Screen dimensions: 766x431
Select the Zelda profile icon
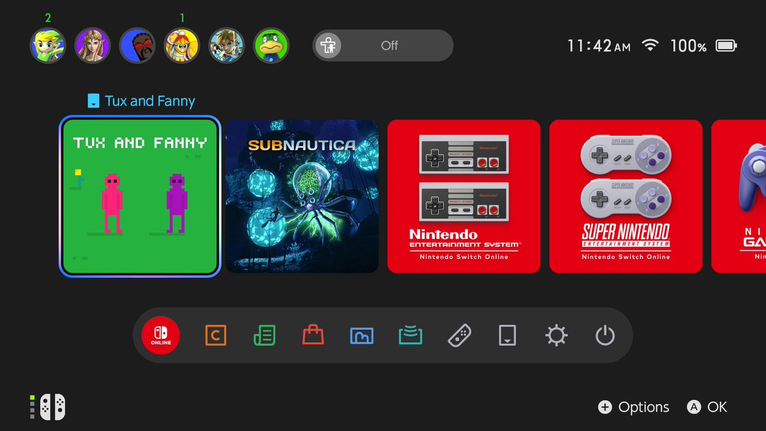(x=93, y=45)
